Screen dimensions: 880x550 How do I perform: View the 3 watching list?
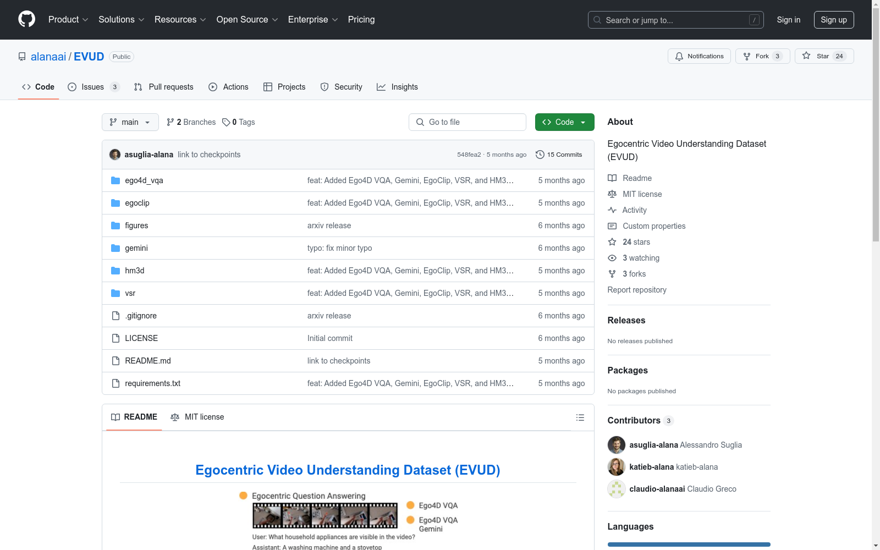pyautogui.click(x=634, y=258)
